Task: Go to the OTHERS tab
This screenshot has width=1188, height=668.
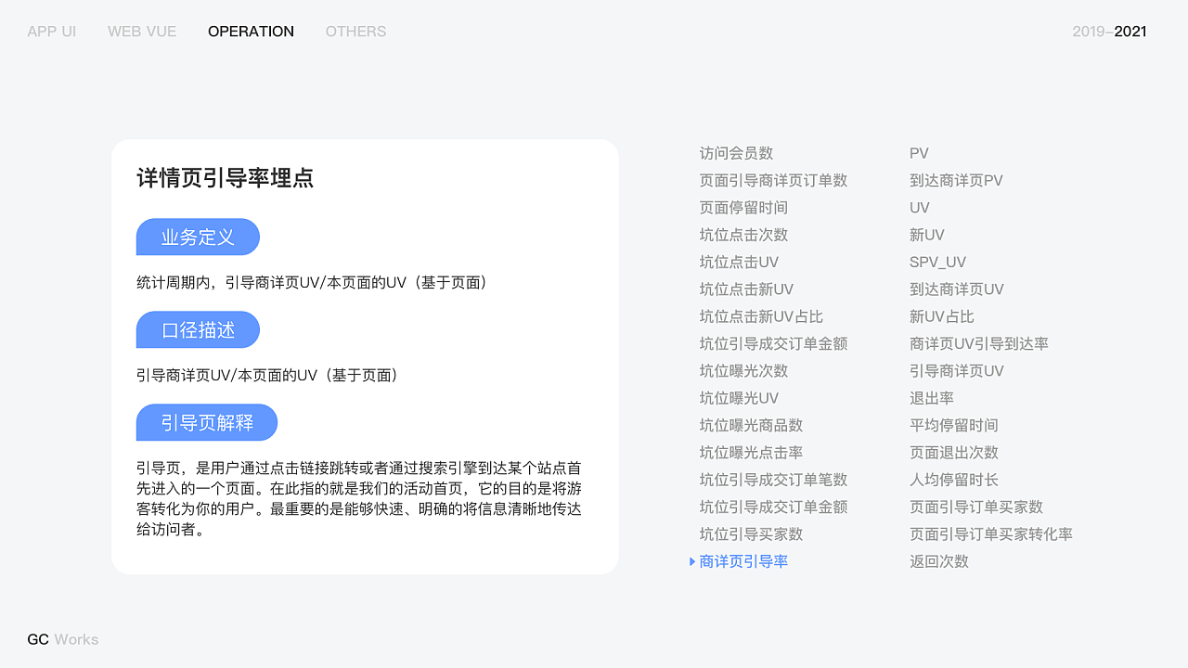Action: [355, 32]
